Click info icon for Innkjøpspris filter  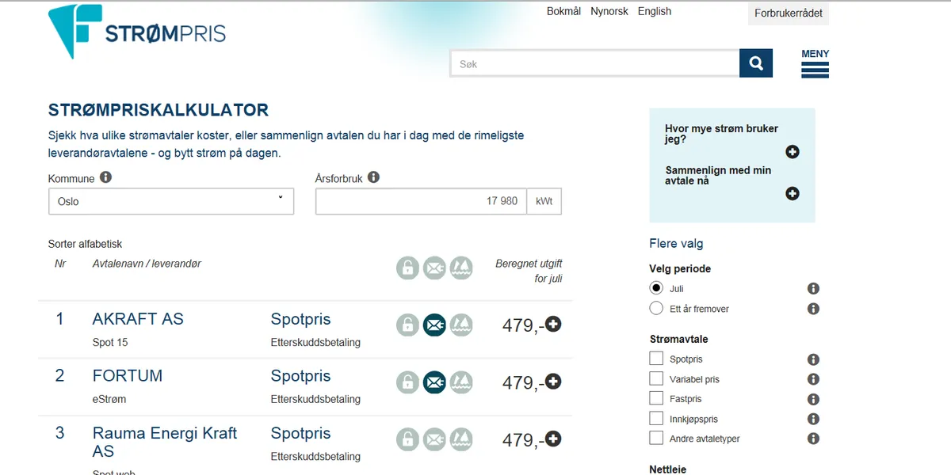(x=813, y=419)
